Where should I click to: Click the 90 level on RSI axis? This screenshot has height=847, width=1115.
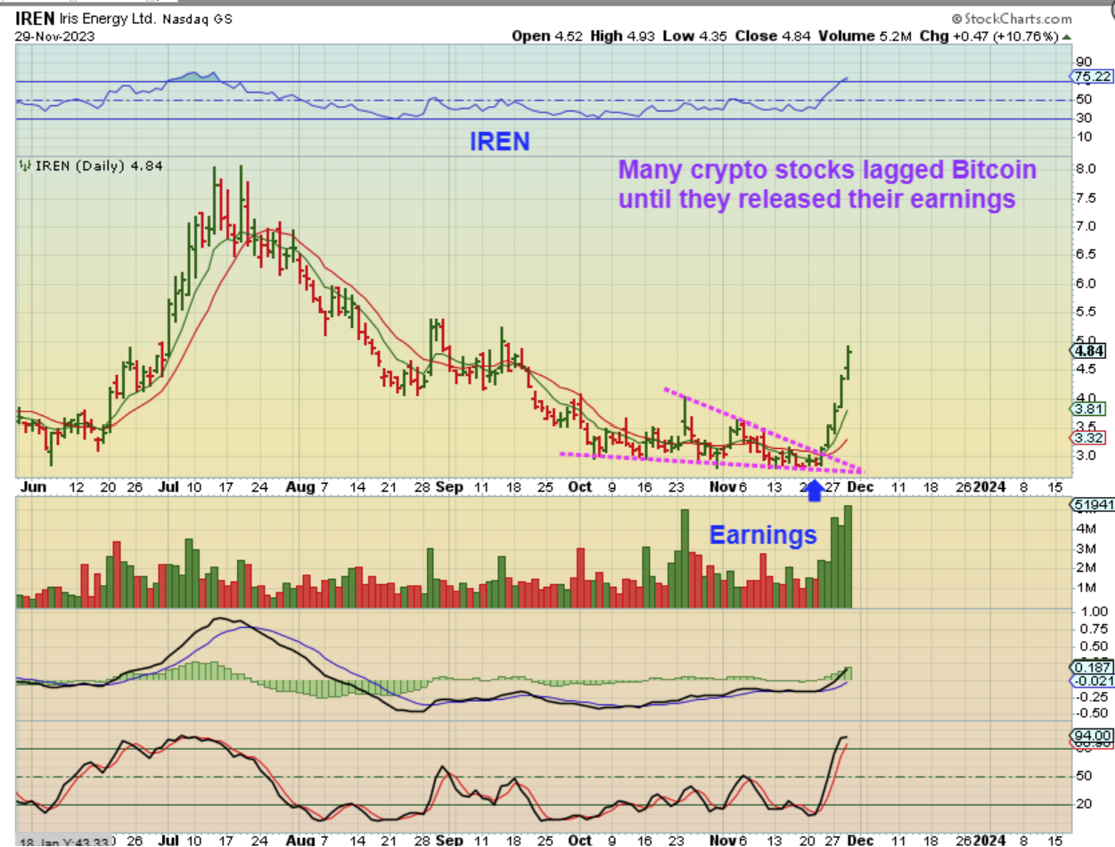(x=1085, y=62)
